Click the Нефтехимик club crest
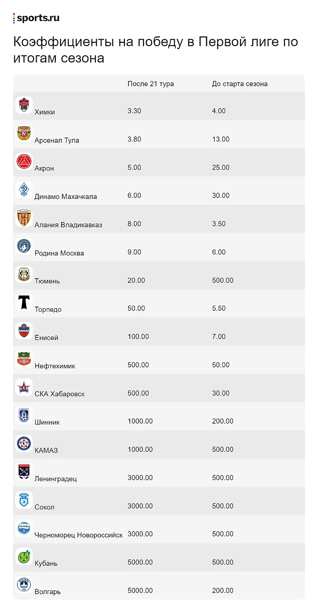Viewport: 318px width, 613px height. coord(24,359)
